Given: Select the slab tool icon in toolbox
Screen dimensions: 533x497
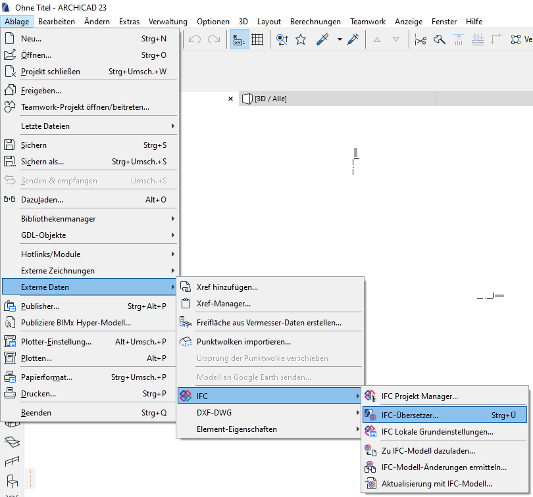Looking at the screenshot, I should (x=12, y=442).
